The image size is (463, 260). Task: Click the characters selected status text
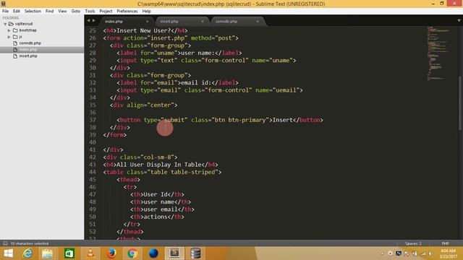coord(30,243)
